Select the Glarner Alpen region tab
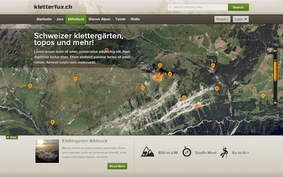283x177 pixels. pos(100,19)
